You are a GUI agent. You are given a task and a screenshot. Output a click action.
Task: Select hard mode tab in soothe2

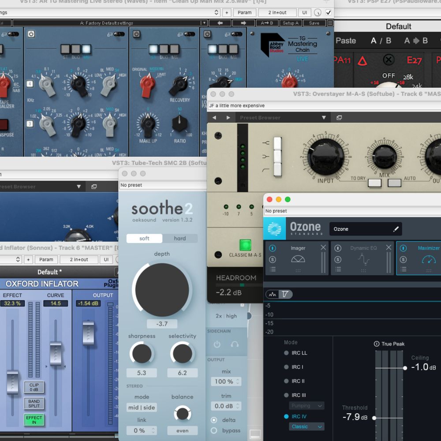click(x=180, y=238)
